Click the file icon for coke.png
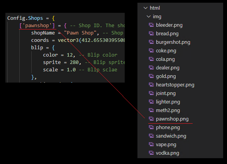227x164 pixels. point(151,50)
